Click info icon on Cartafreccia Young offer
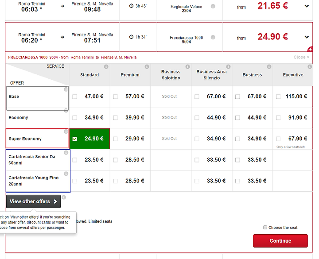This screenshot has width=319, height=259. (x=66, y=174)
